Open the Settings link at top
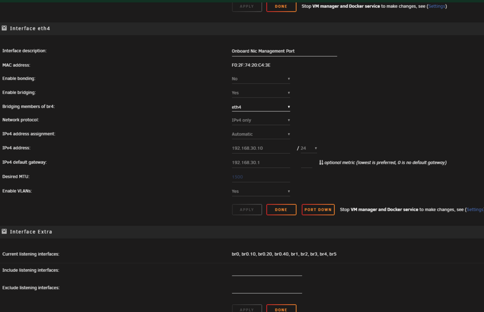Viewport: 484px width, 312px height. 437,6
